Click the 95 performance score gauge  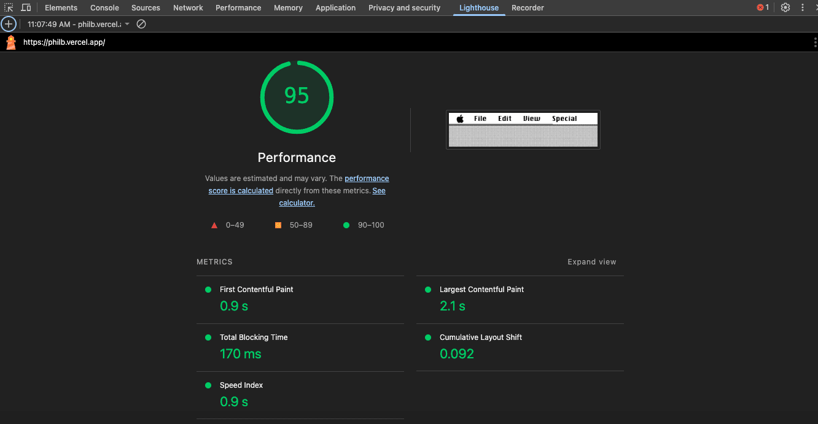tap(297, 97)
